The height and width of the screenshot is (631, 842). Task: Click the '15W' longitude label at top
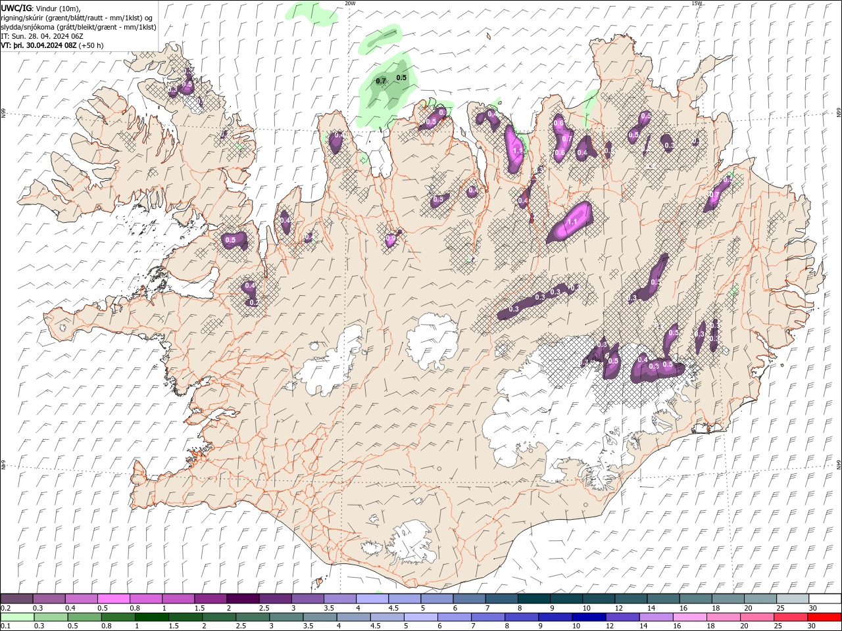tap(697, 3)
